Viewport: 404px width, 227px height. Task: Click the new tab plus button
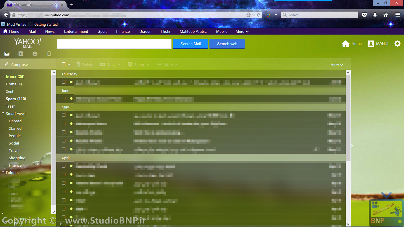coord(72,5)
